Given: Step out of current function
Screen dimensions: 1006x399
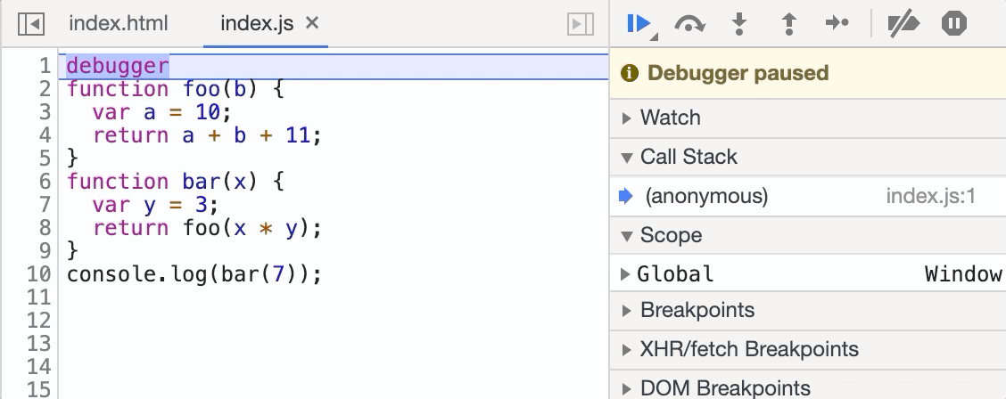Looking at the screenshot, I should [788, 24].
